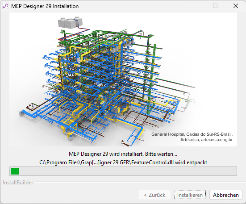
Task: Click the 'MEP Designer 29 Installation' window title
Action: coord(45,6)
